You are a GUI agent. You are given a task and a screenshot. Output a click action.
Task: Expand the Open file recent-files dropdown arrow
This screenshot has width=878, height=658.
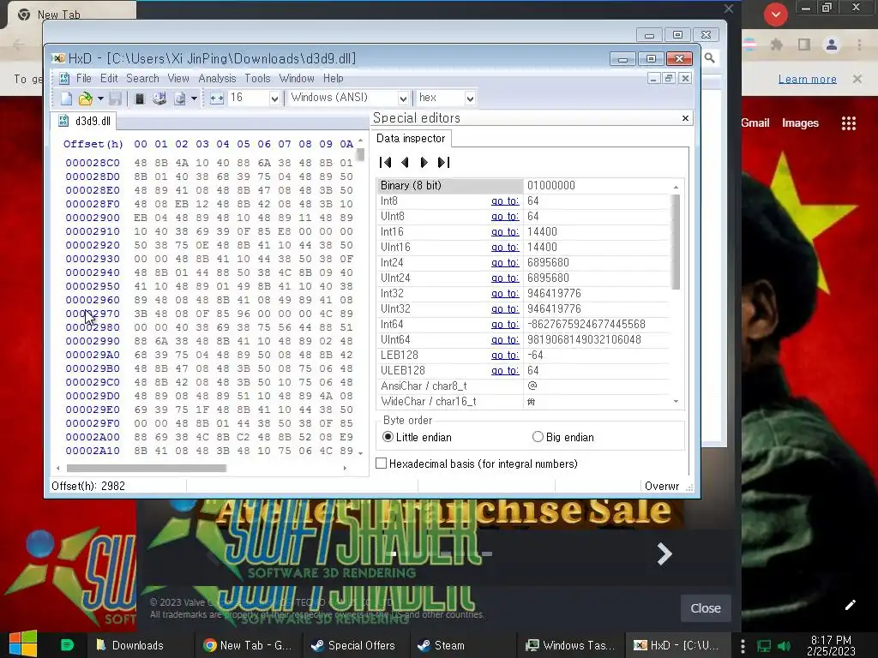coord(100,99)
